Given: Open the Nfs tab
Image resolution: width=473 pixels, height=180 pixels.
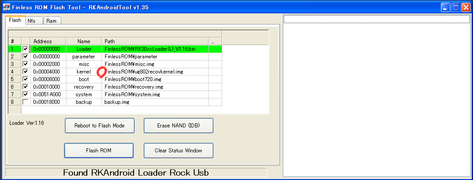Looking at the screenshot, I should coord(34,20).
